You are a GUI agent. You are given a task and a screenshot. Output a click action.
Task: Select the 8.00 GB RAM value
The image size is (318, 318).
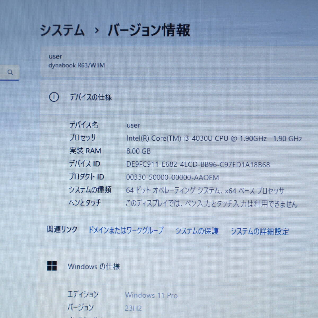point(138,151)
